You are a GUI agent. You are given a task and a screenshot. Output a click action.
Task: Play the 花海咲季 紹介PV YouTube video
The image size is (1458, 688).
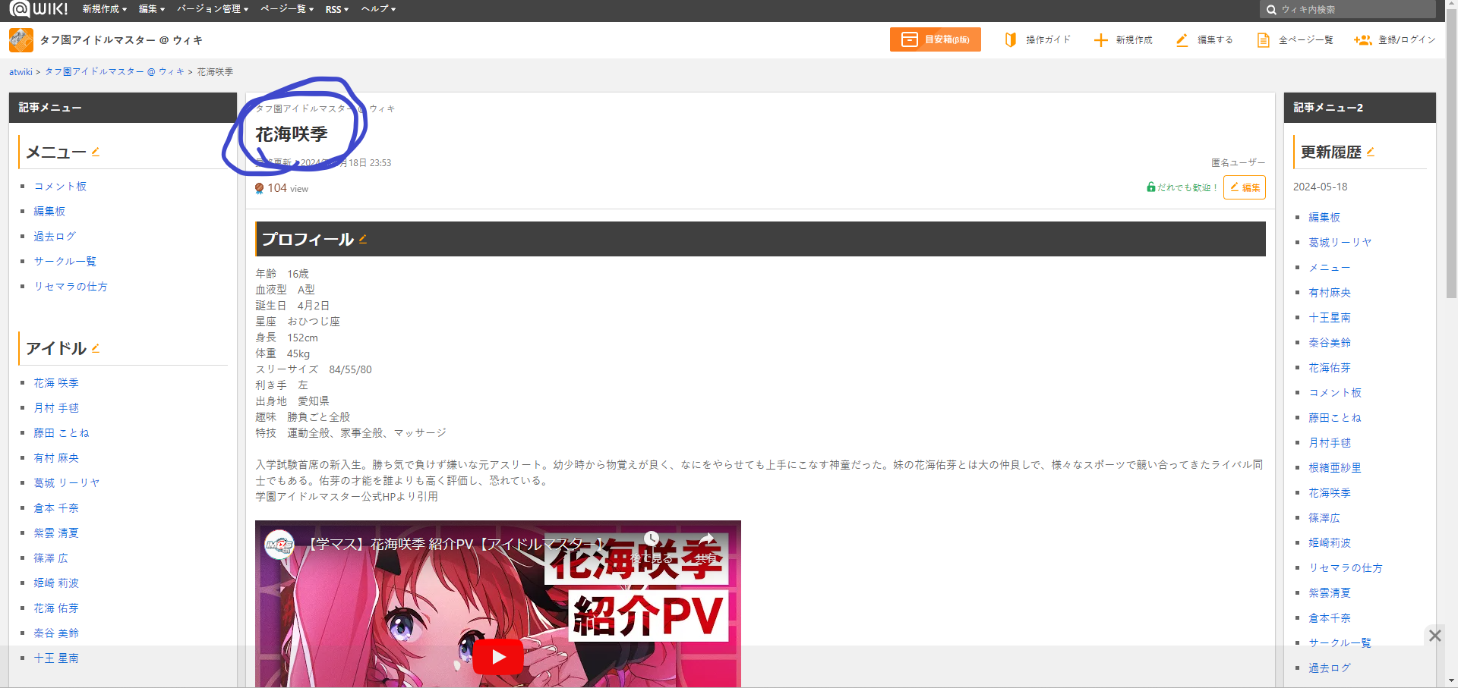point(498,657)
